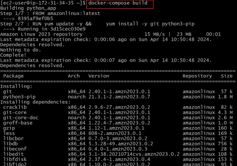
Task: Click version '0.4.0-1.amzn2023.0.3'
Action: (118, 149)
